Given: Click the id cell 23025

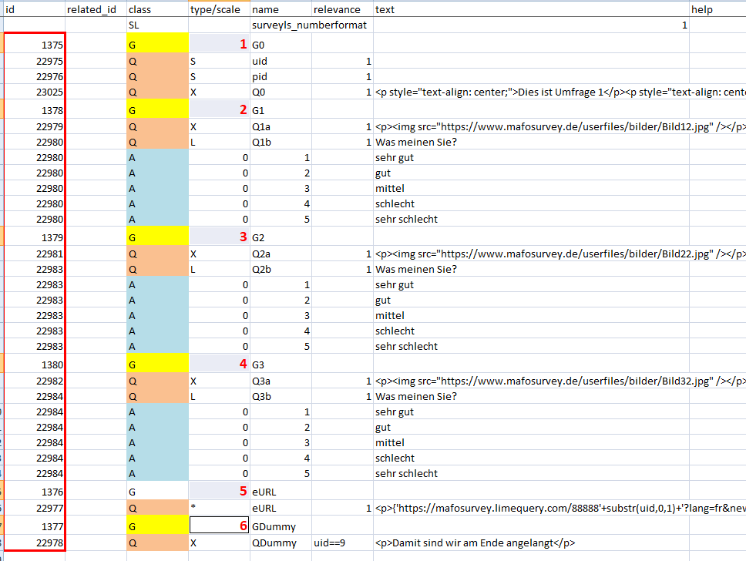Looking at the screenshot, I should [x=35, y=92].
